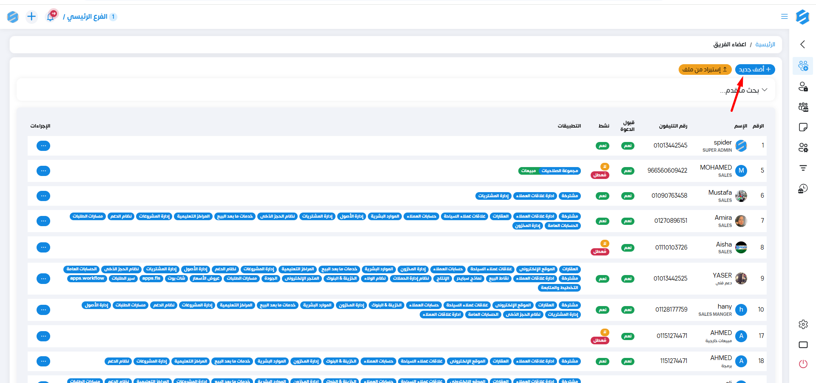The image size is (816, 383).
Task: Open the user profile avatar in the header
Action: (x=13, y=17)
